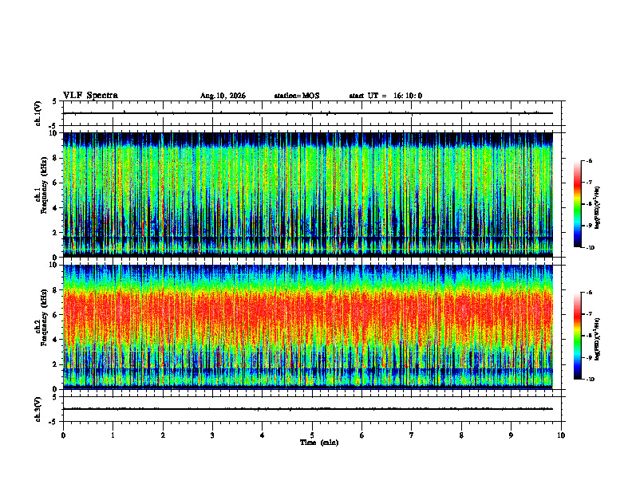Click the "Aug.10, 2026" date label
Screen dimensions: 632x488
tap(223, 96)
